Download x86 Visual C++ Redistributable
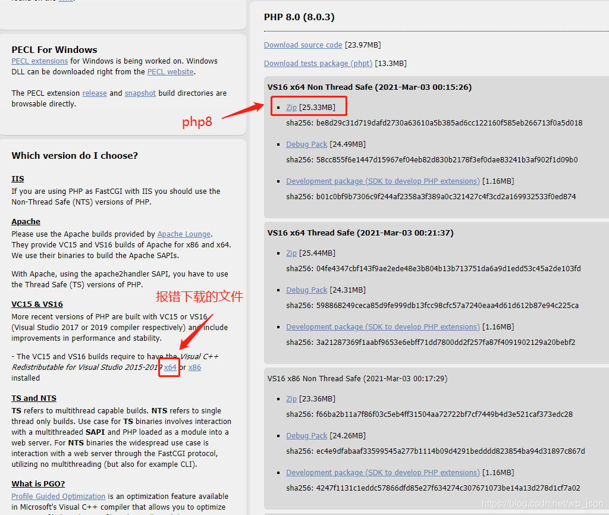 pos(194,368)
